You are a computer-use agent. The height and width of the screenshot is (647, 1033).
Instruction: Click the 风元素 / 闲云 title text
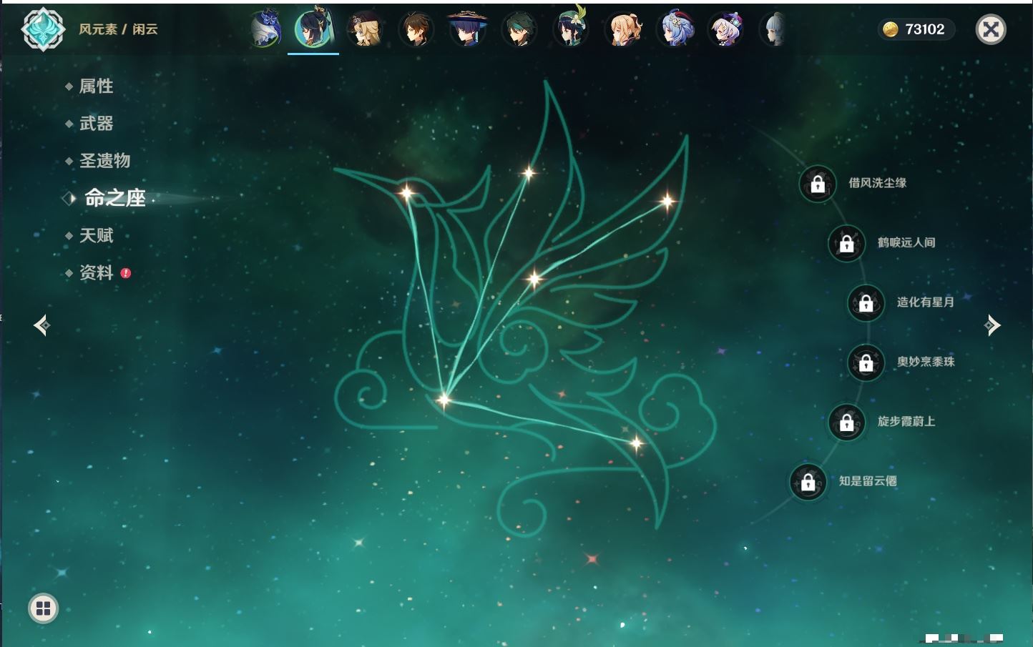[118, 29]
